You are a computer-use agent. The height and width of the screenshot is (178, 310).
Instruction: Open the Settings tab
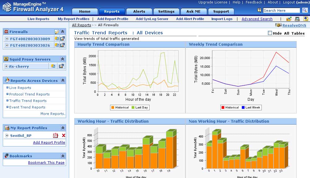point(166,11)
